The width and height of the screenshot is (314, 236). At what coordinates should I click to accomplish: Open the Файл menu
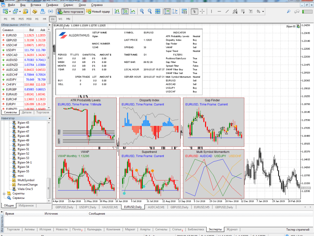click(11, 5)
